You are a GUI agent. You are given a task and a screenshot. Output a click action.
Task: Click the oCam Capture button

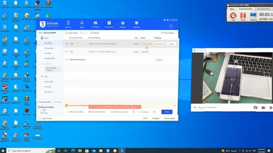[253, 17]
